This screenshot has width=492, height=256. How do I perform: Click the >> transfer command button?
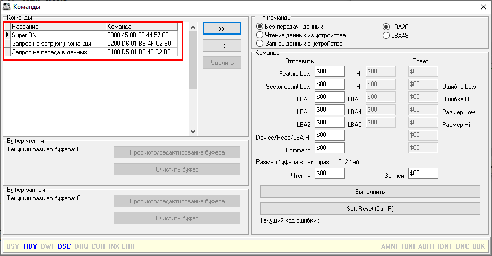point(222,28)
